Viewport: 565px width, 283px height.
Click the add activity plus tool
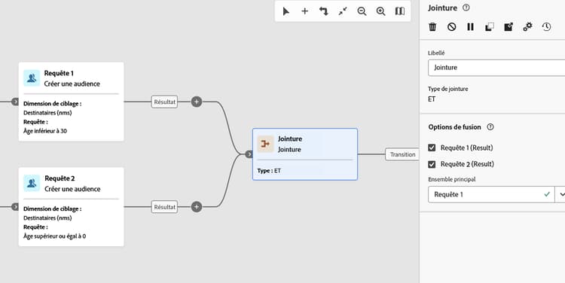(x=305, y=11)
